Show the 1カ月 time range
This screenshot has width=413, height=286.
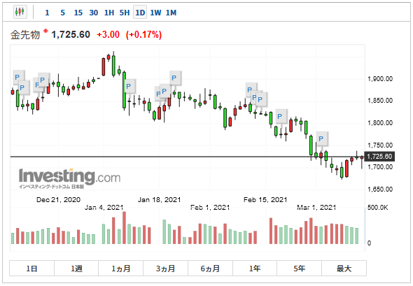click(x=121, y=269)
